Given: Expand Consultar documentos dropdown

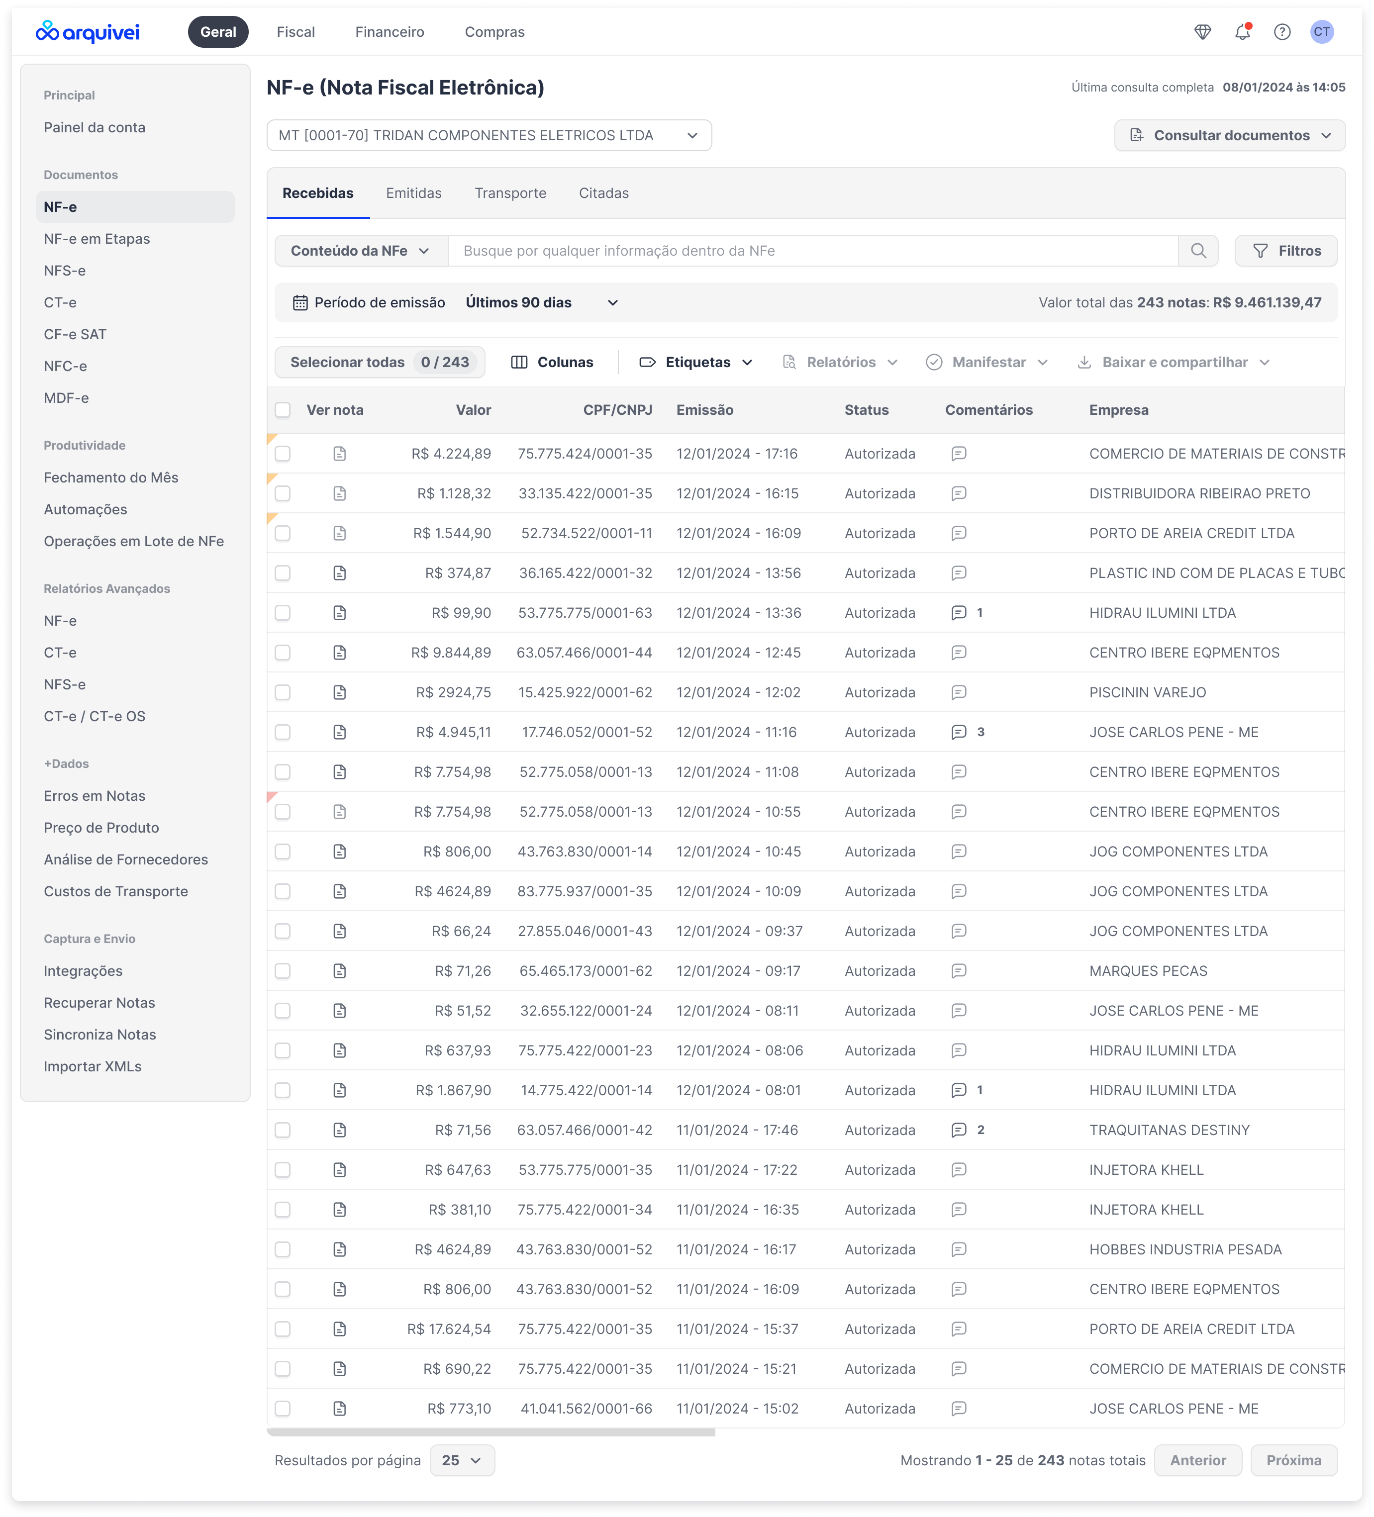Looking at the screenshot, I should 1230,135.
